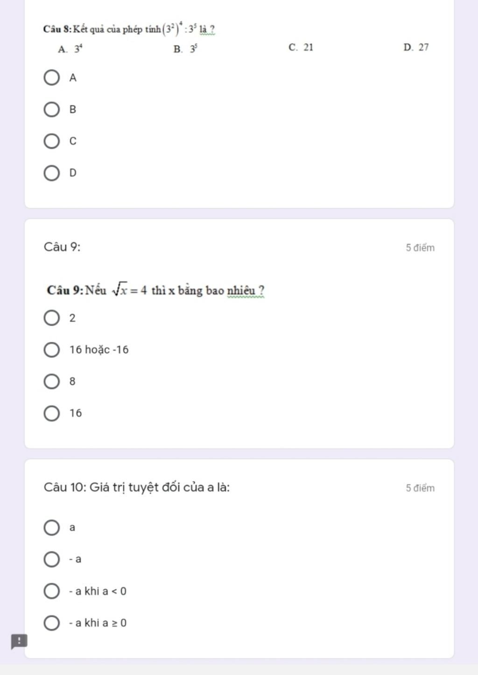The image size is (478, 675).
Task: Select answer 8 for question 9
Action: [x=51, y=382]
